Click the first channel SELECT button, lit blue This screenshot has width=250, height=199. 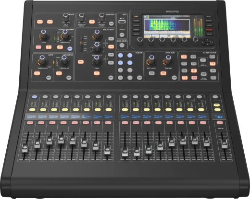pos(35,97)
